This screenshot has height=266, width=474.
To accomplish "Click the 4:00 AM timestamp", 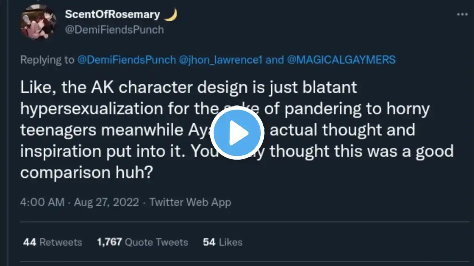I will [42, 202].
